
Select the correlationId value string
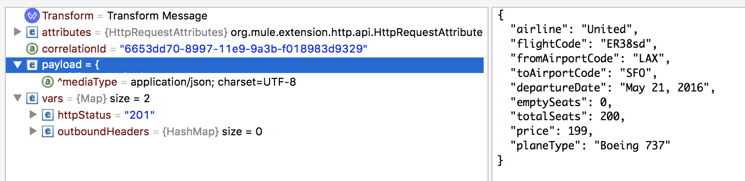click(x=244, y=49)
